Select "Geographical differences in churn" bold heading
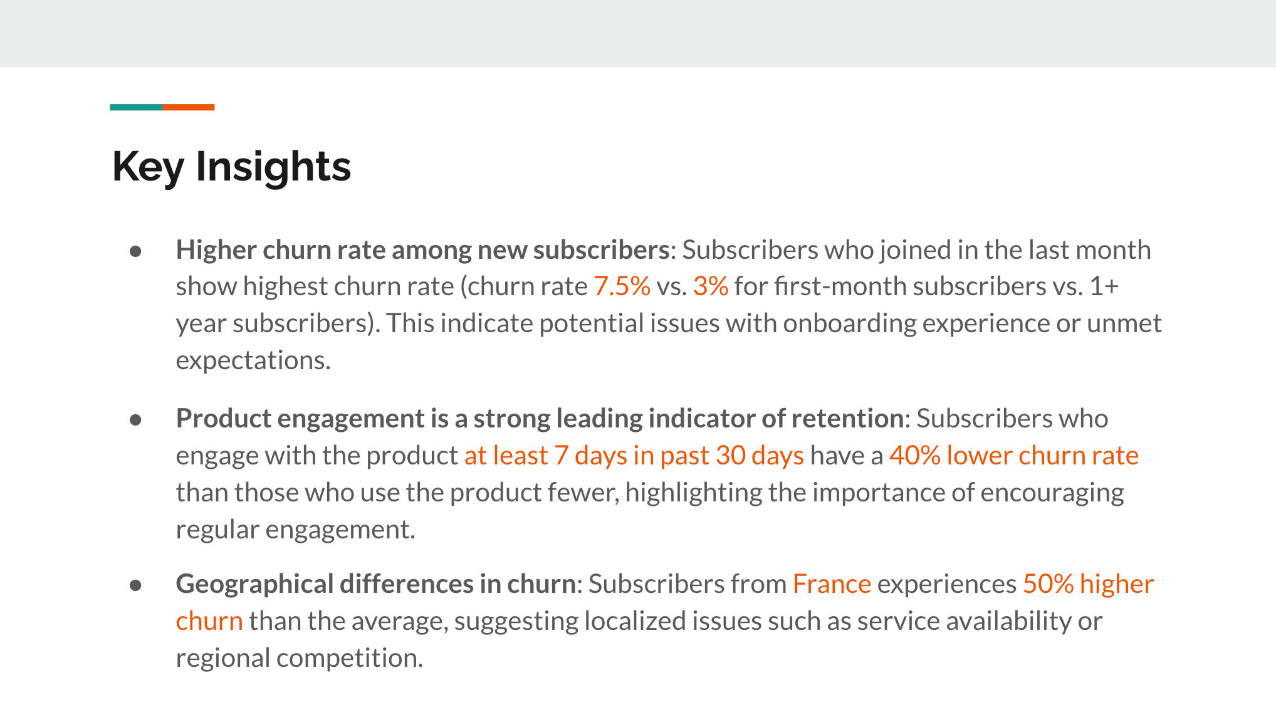Image resolution: width=1276 pixels, height=717 pixels. click(375, 584)
